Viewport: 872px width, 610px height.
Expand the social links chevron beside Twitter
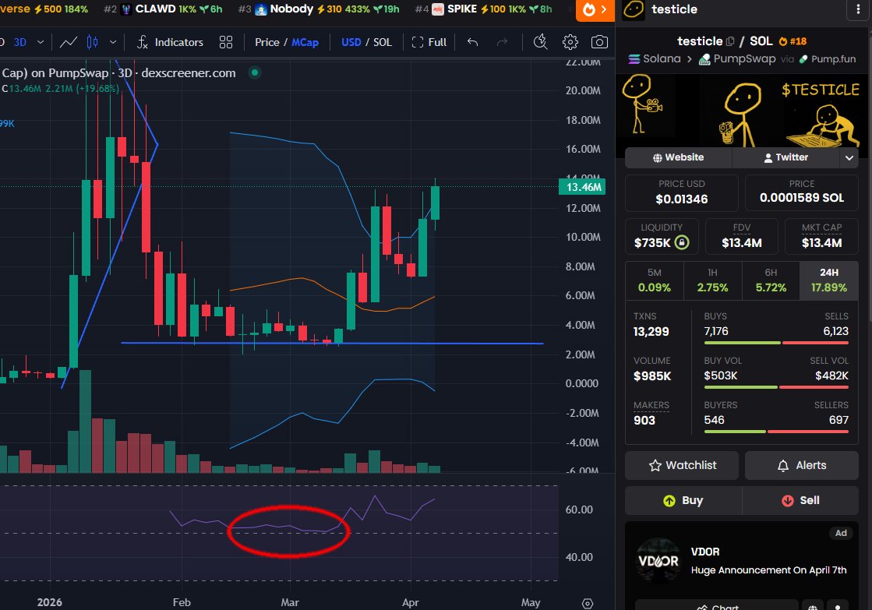click(x=849, y=157)
